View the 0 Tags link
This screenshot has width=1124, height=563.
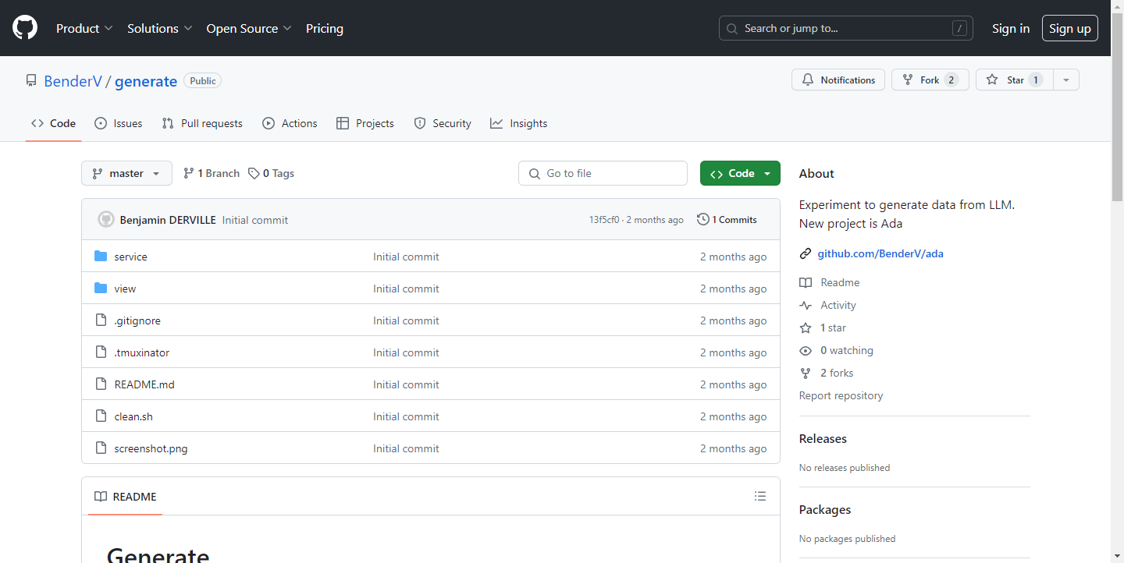coord(271,173)
